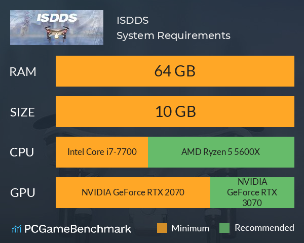Click the ISDDS title text
Viewport: 304px width, 243px height.
(133, 20)
